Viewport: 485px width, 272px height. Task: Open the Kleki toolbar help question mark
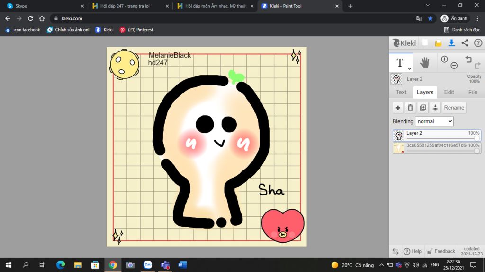point(478,43)
